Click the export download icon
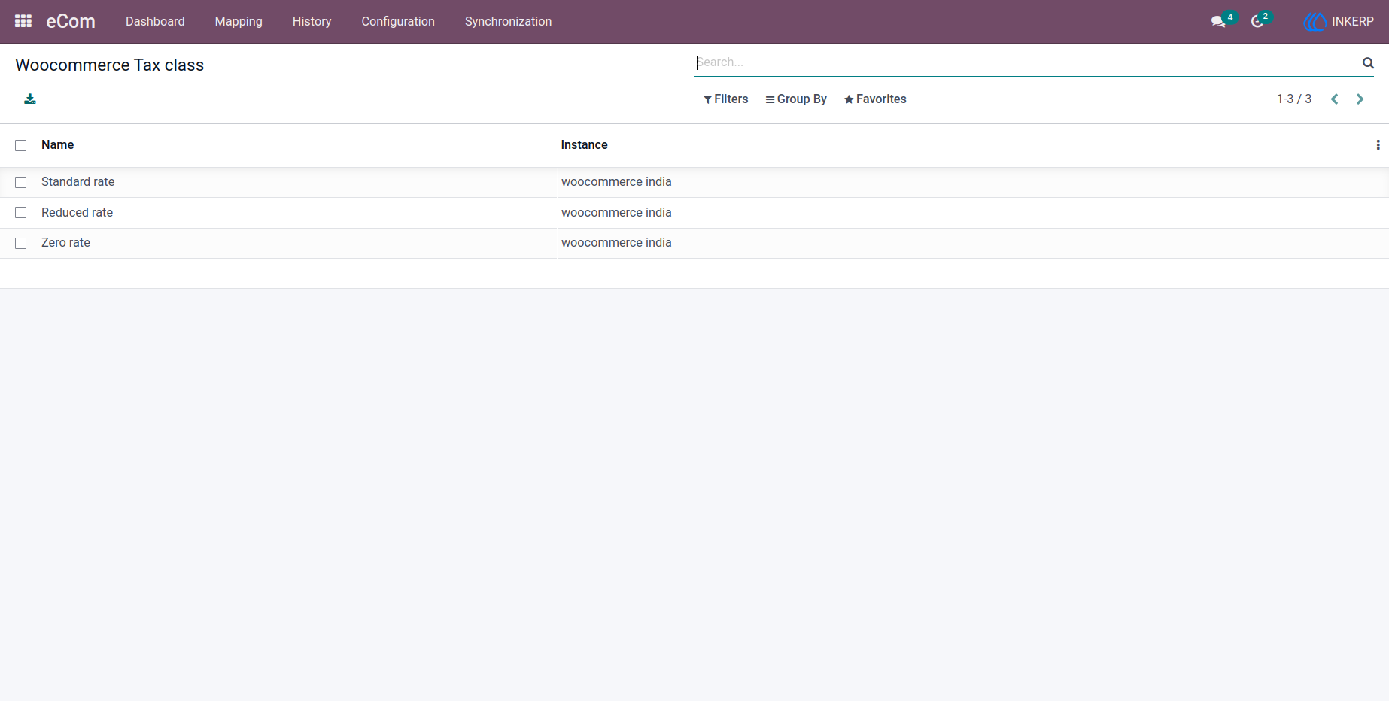Viewport: 1389px width, 701px height. point(30,99)
